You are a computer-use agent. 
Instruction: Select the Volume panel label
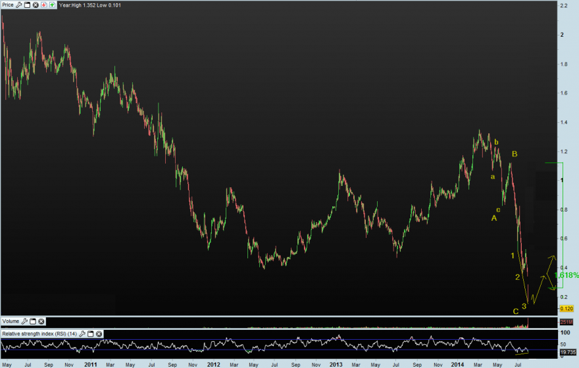click(11, 321)
